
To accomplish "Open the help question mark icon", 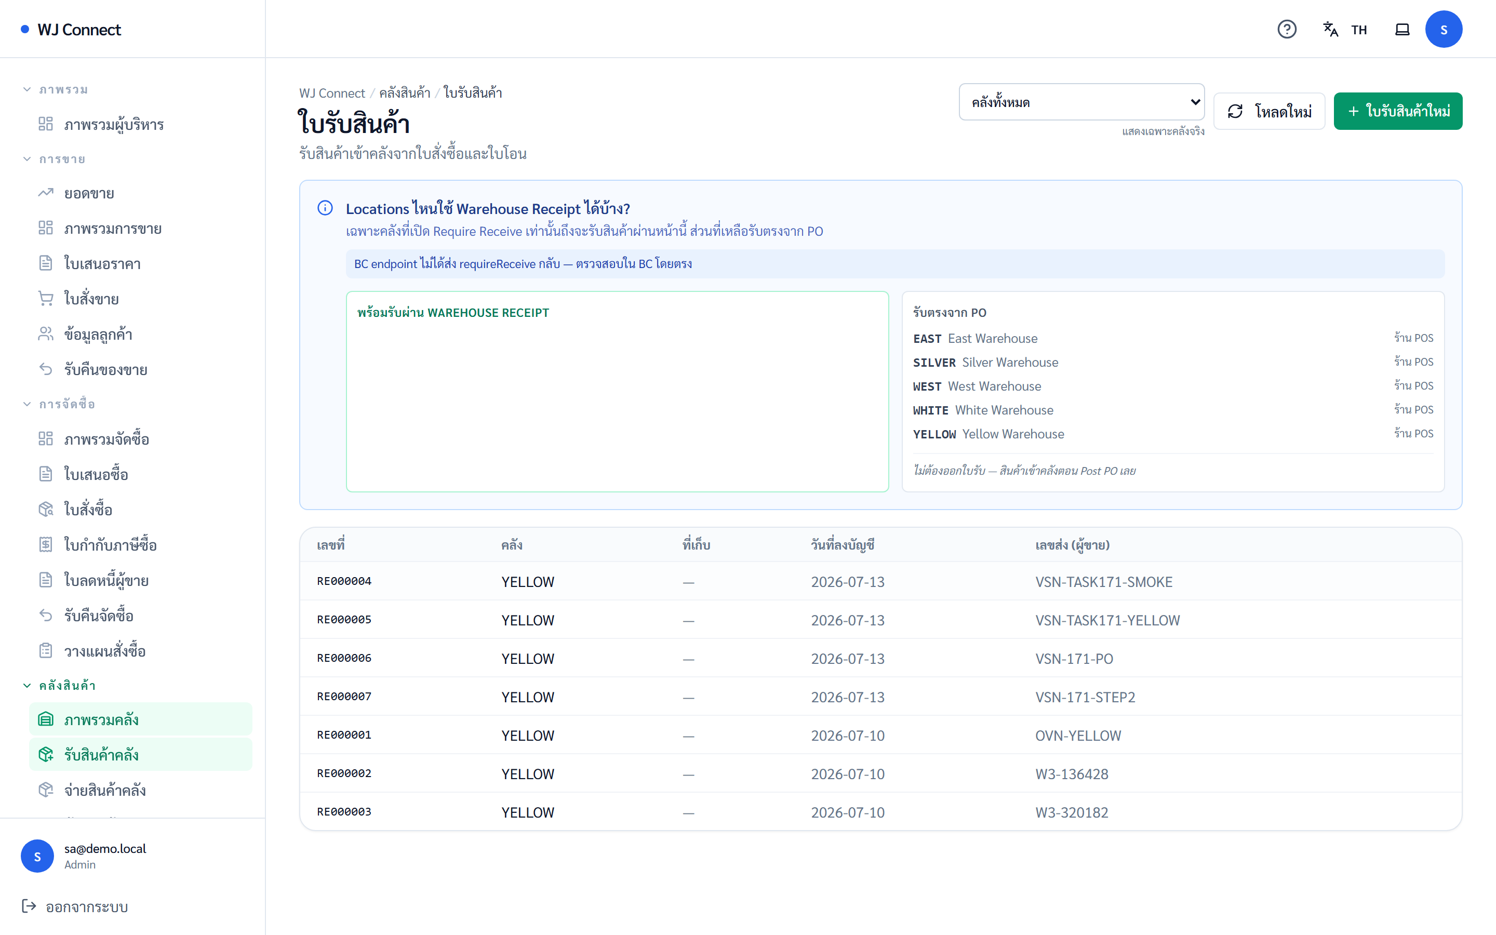I will click(x=1287, y=29).
